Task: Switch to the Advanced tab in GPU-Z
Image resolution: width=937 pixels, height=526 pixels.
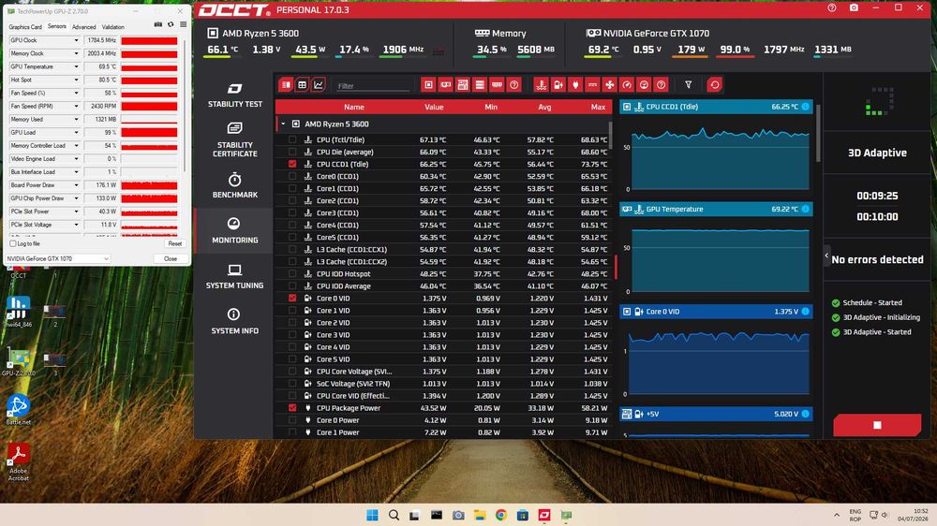Action: point(83,27)
